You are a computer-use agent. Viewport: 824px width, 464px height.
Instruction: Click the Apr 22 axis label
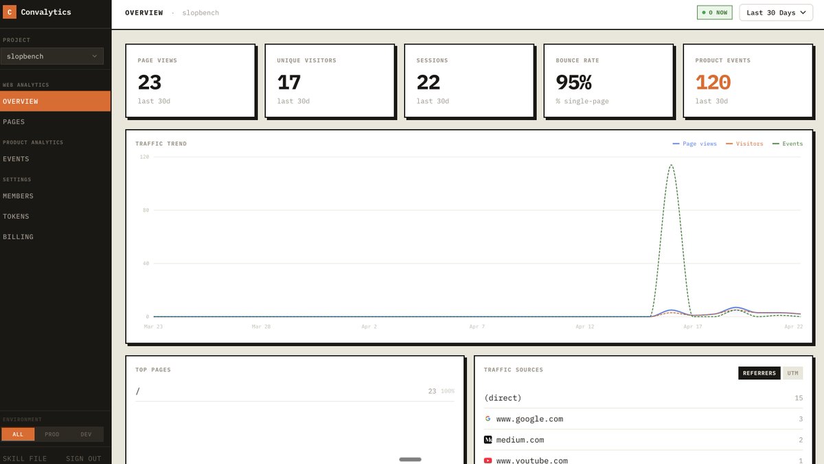793,327
